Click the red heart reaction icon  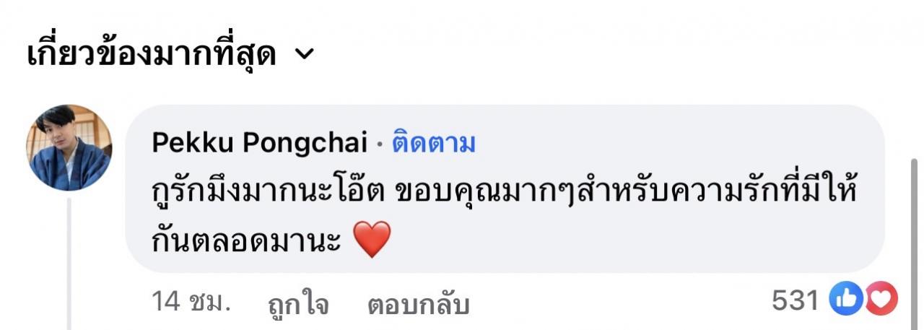click(x=881, y=299)
